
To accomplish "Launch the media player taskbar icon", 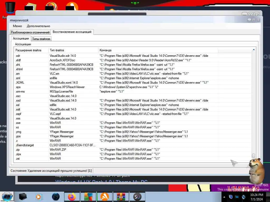I will pyautogui.click(x=38, y=197).
